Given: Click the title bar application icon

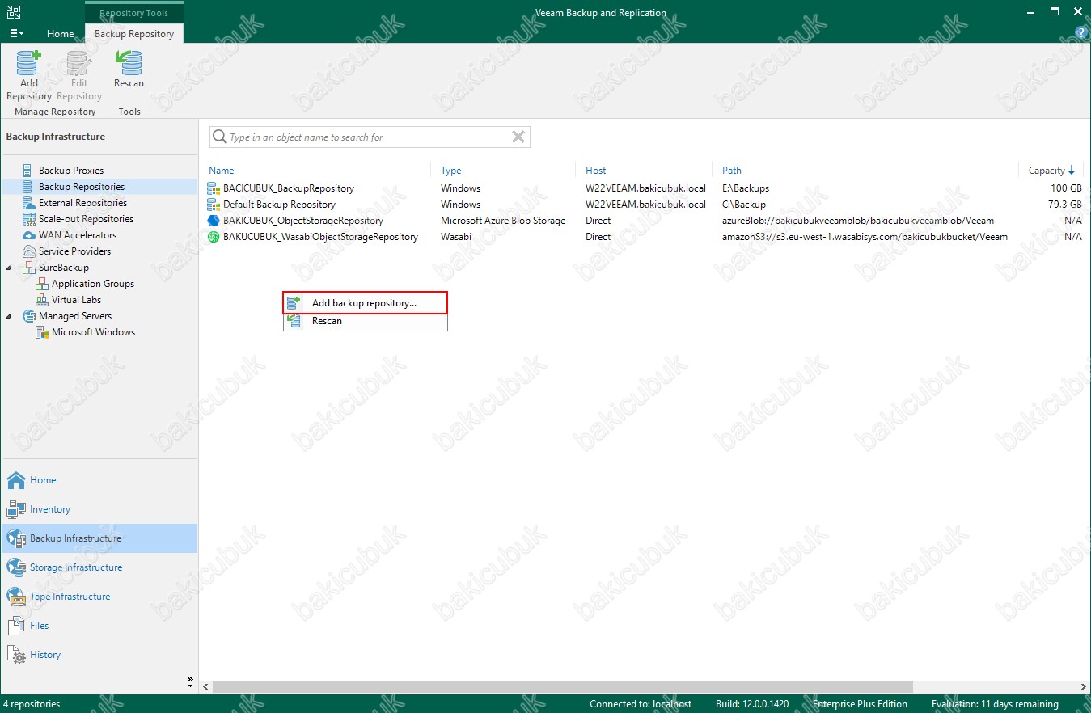Looking at the screenshot, I should [12, 12].
